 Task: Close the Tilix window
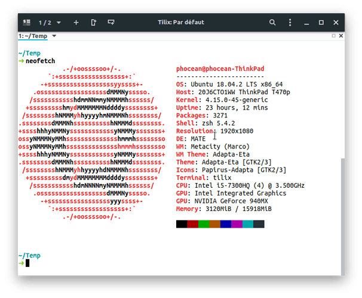336,22
